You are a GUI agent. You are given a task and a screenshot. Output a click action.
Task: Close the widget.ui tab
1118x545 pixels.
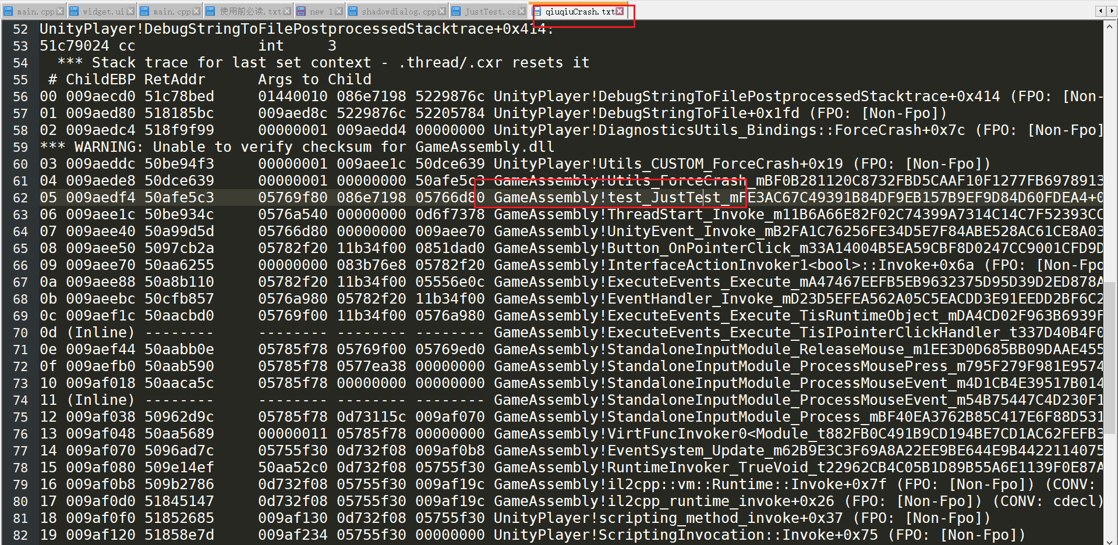pyautogui.click(x=130, y=11)
